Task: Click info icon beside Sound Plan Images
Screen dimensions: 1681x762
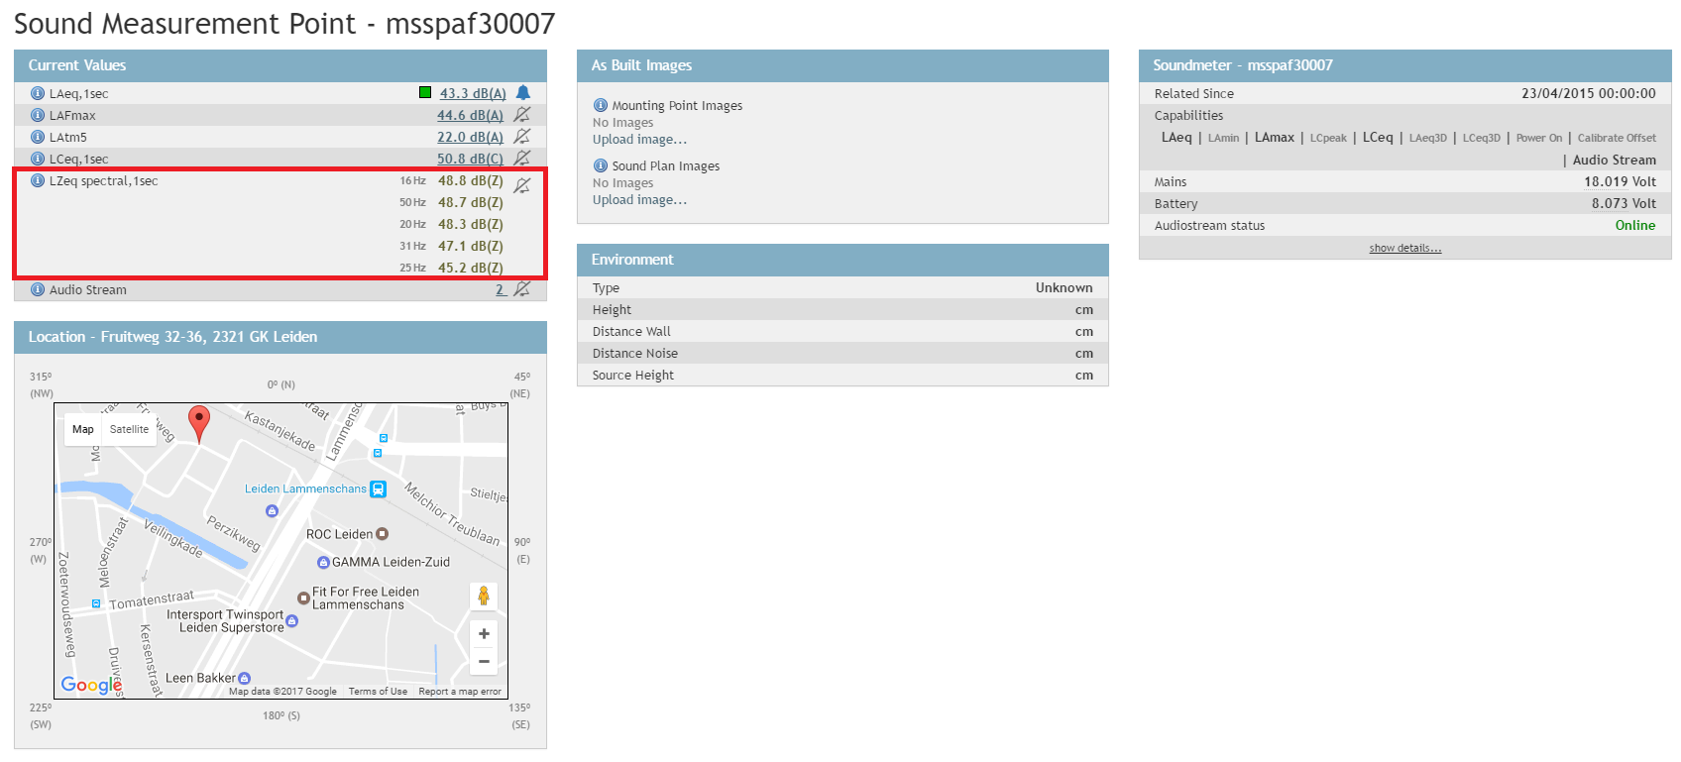Action: pyautogui.click(x=601, y=165)
